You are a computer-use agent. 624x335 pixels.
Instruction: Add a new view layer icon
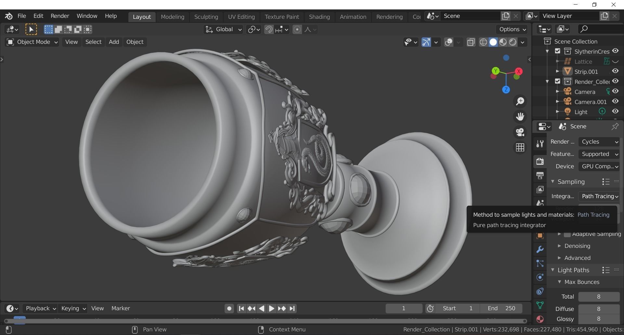coord(604,16)
